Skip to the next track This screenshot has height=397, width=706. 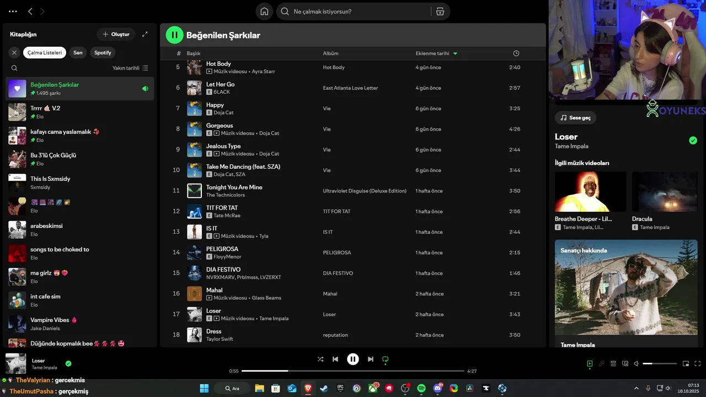[371, 359]
